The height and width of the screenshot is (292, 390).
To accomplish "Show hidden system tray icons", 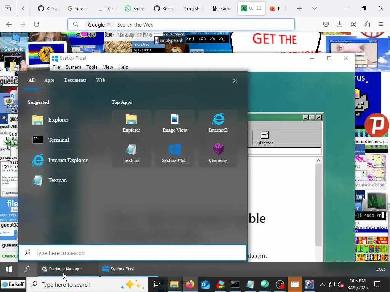I will (322, 284).
